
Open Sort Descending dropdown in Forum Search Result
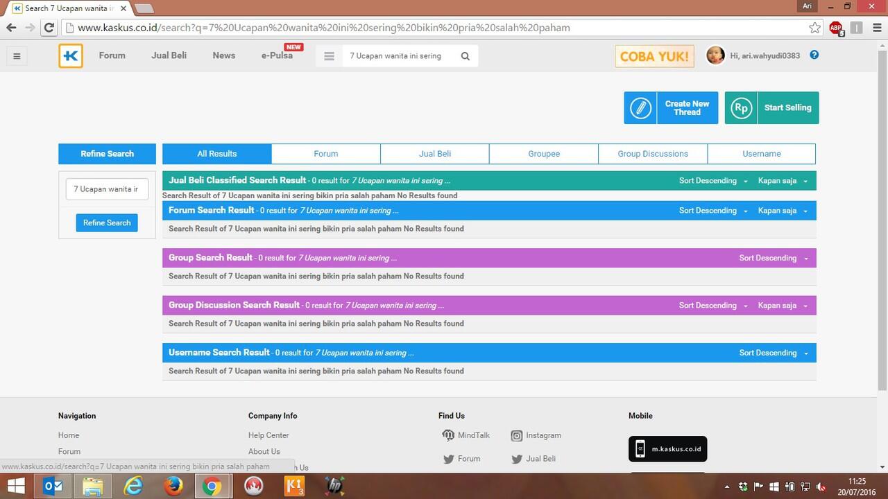(713, 211)
